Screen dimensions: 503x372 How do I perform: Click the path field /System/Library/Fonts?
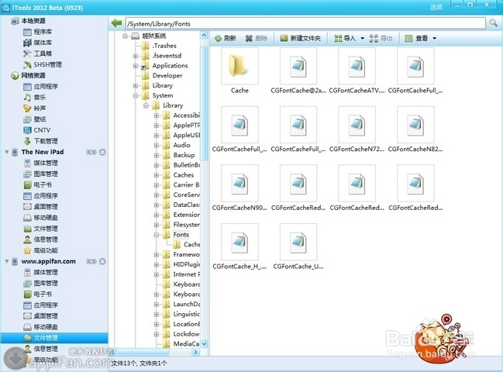click(x=305, y=23)
